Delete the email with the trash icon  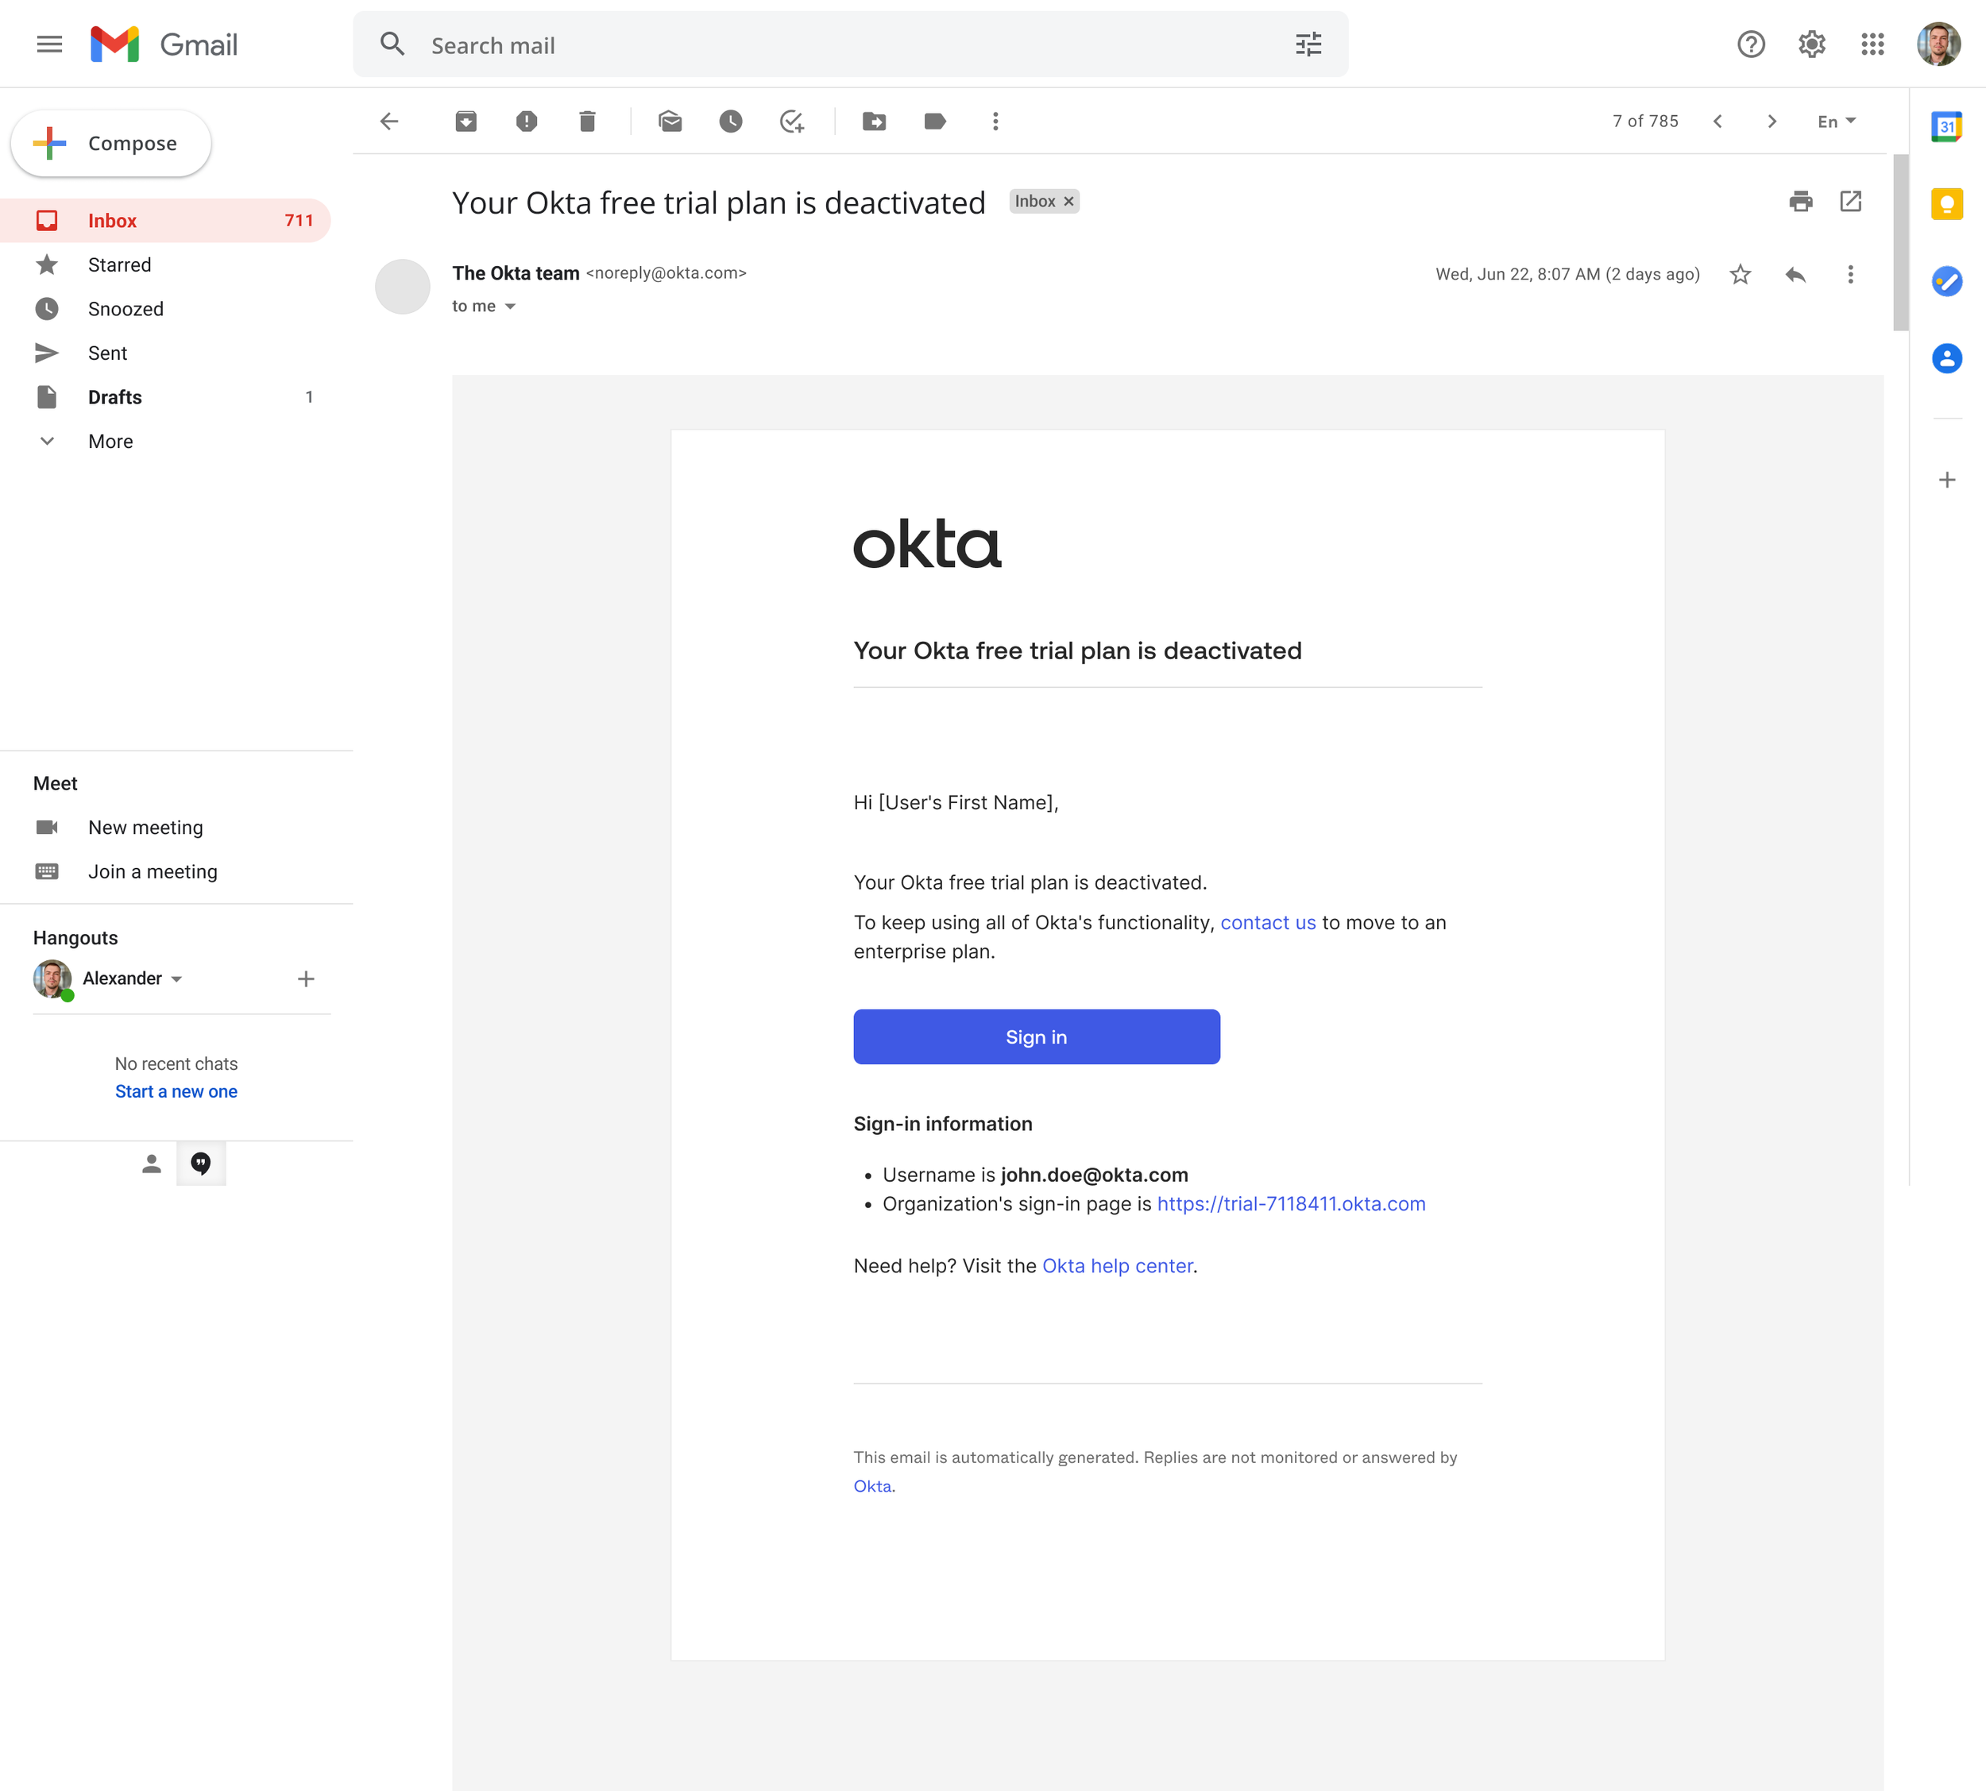point(588,121)
